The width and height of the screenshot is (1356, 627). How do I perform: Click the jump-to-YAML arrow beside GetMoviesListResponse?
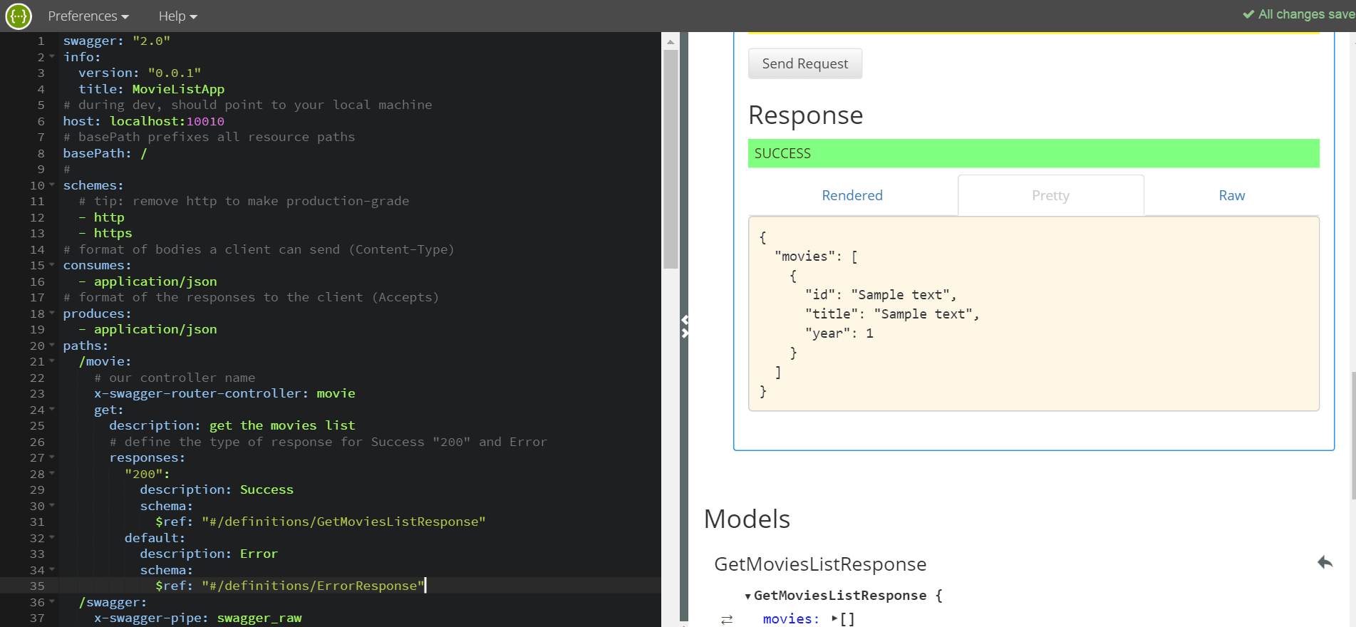(1325, 563)
